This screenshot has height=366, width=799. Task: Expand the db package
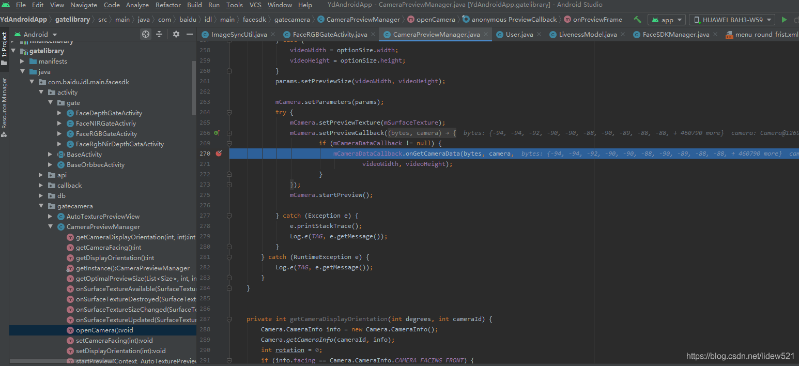coord(41,196)
